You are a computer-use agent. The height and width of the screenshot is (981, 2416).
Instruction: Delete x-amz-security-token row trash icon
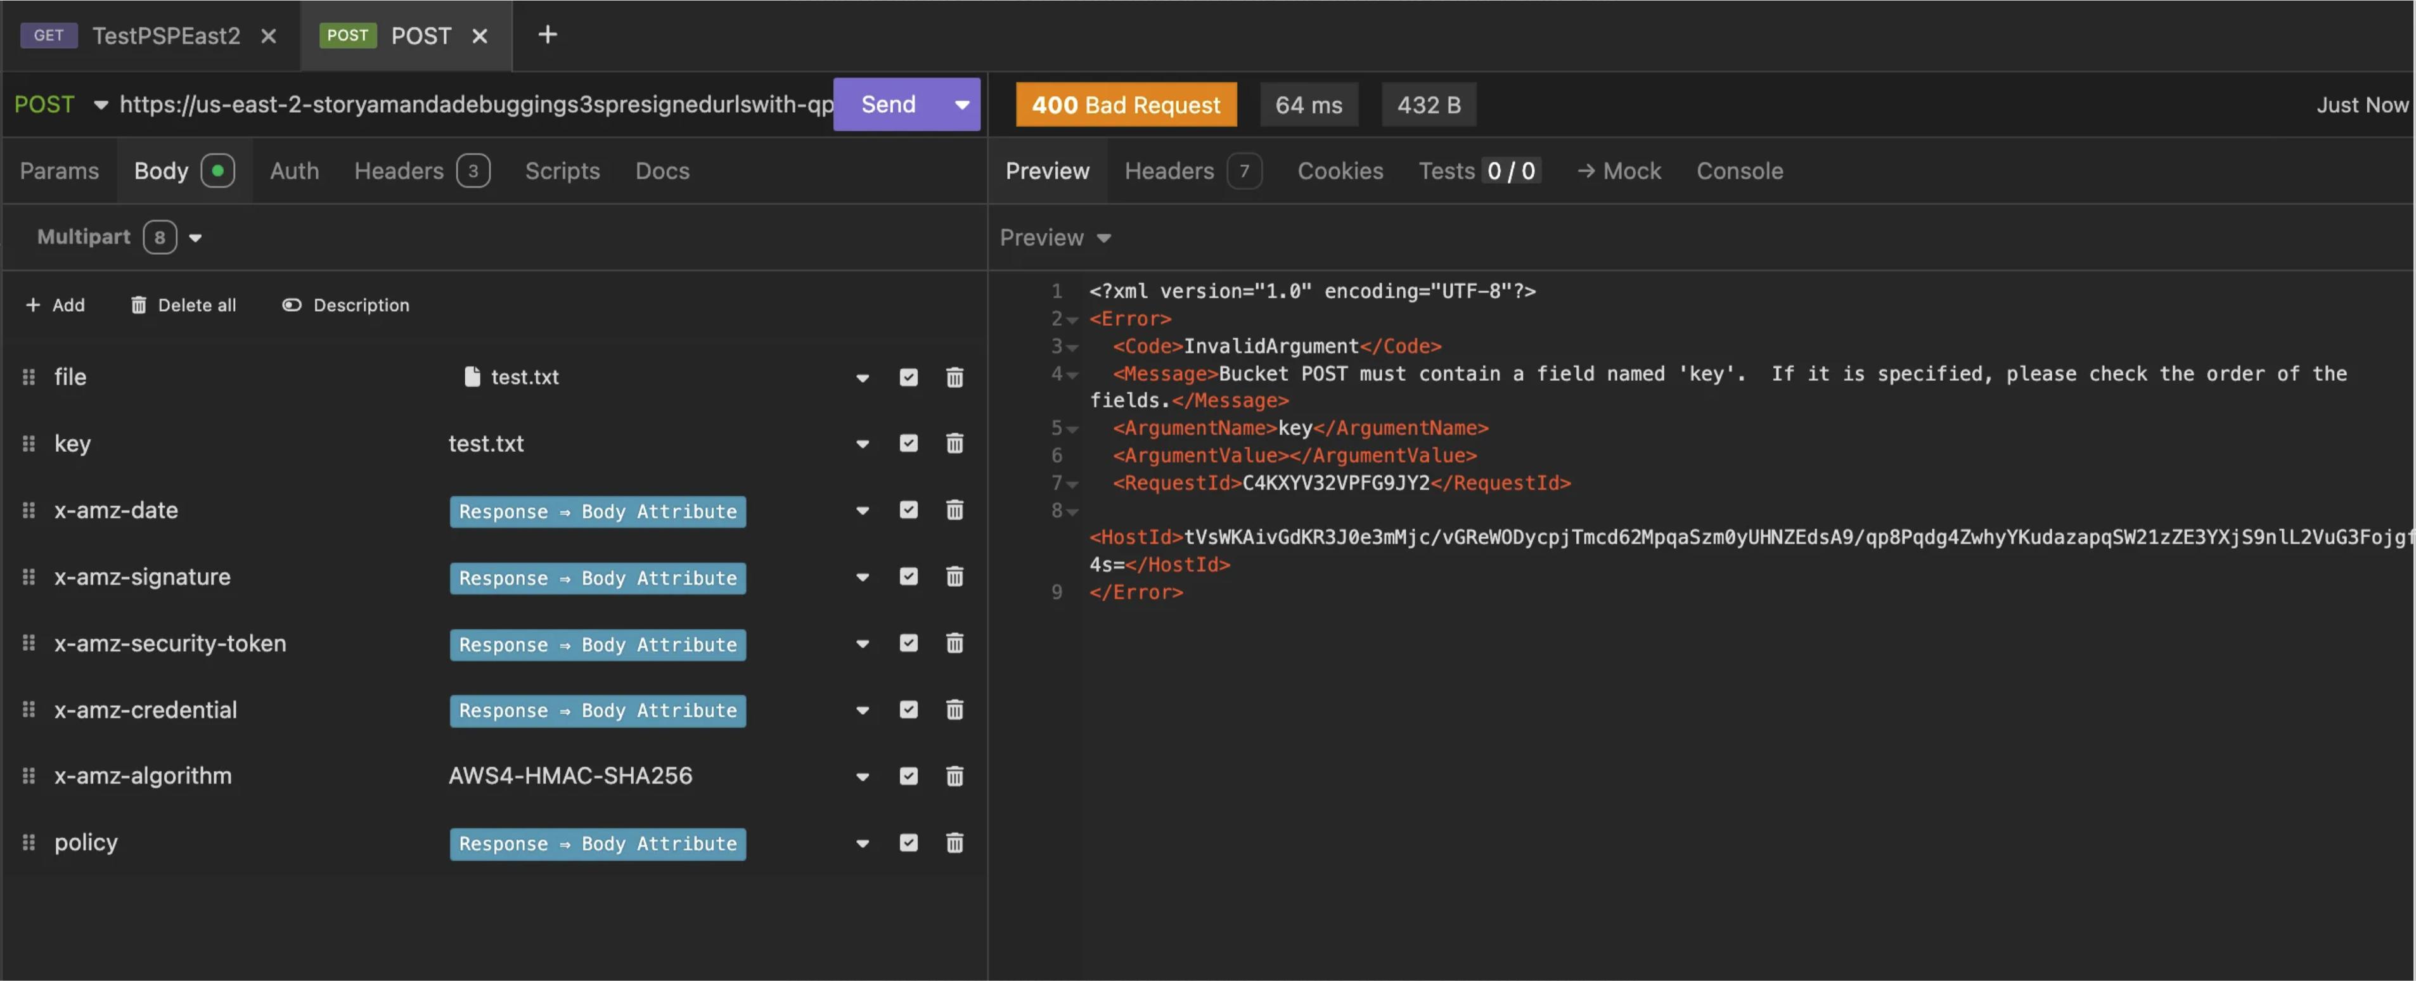click(x=954, y=643)
